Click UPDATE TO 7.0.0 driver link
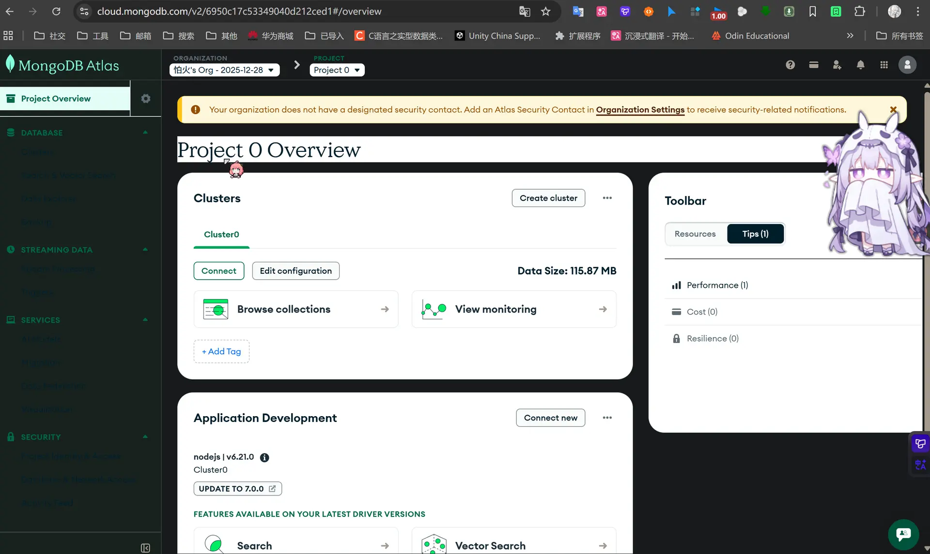The image size is (930, 554). pos(238,489)
